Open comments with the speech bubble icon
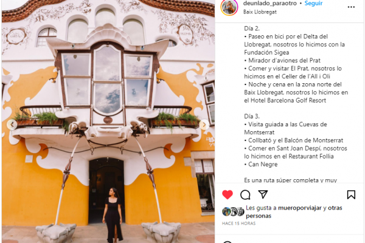 tap(245, 195)
